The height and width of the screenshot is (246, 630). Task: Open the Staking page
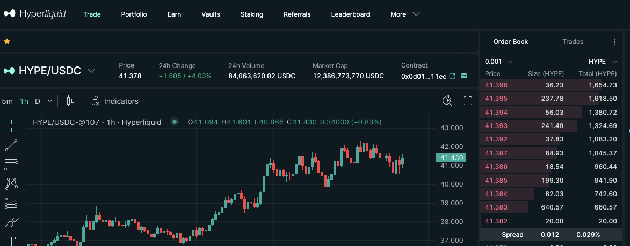tap(252, 14)
